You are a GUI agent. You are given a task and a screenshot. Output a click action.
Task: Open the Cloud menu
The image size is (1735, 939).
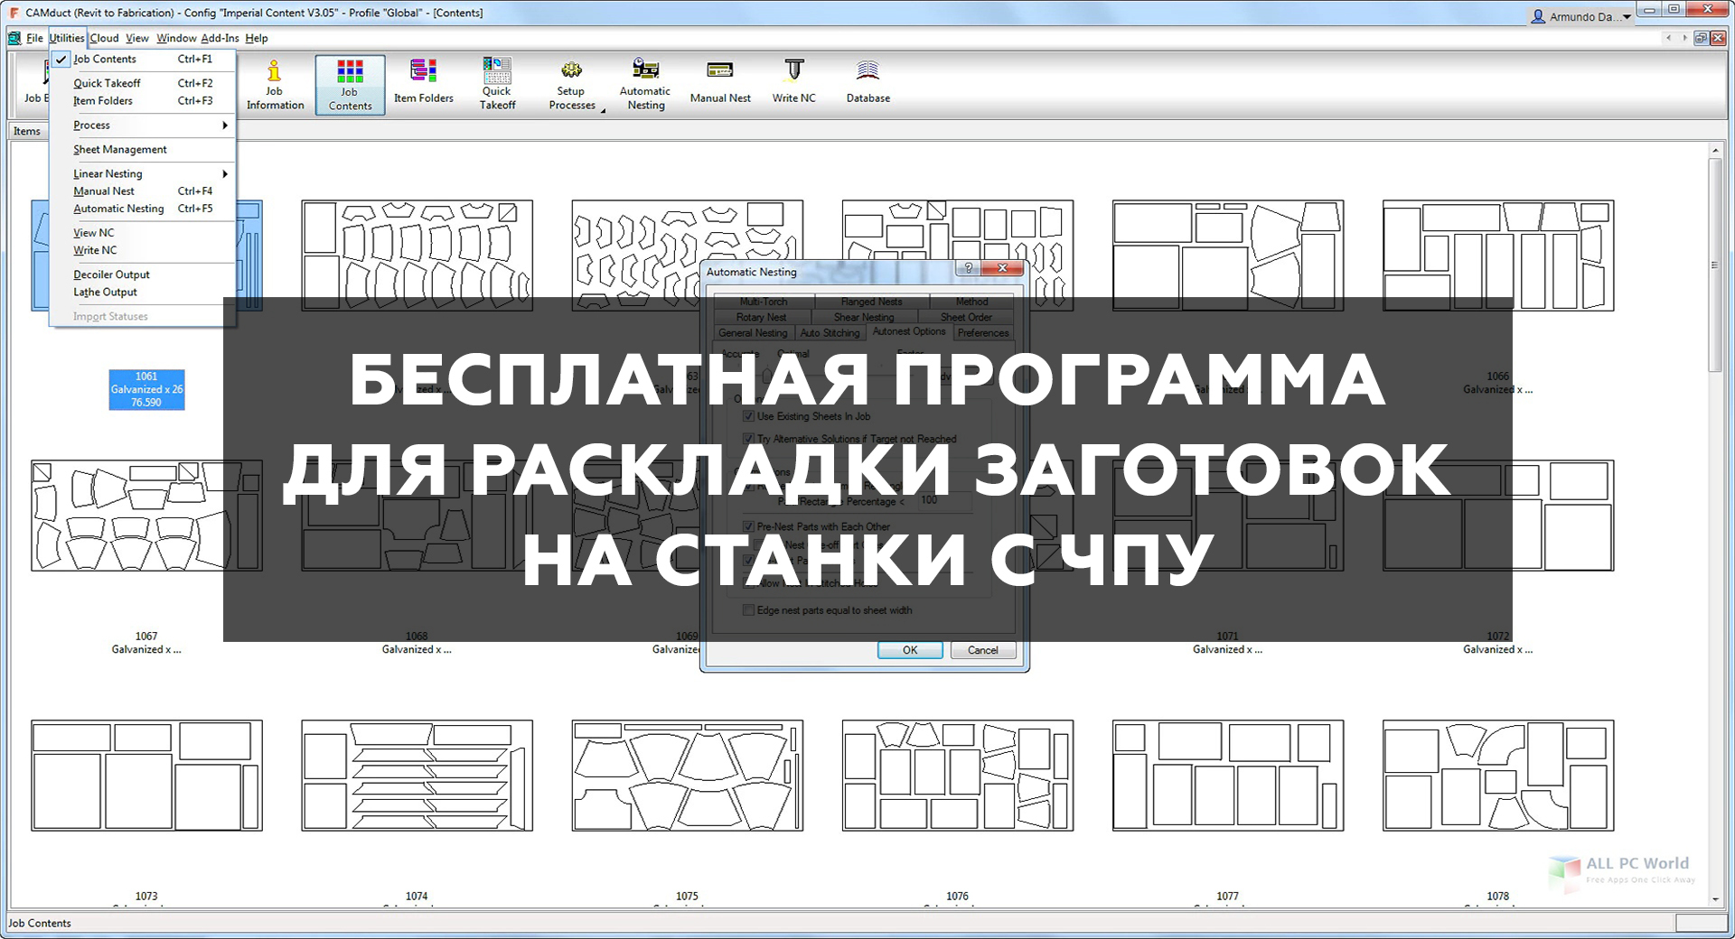[104, 38]
